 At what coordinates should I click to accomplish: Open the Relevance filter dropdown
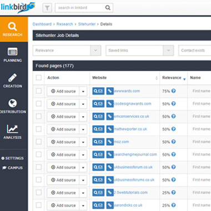pos(67,51)
